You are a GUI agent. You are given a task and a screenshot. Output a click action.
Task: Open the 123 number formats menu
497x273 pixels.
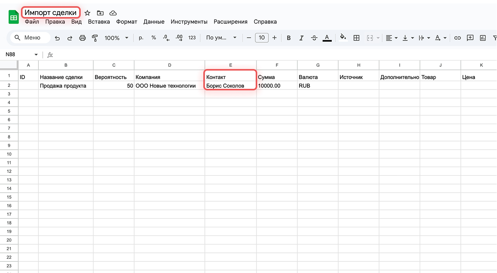coord(192,38)
